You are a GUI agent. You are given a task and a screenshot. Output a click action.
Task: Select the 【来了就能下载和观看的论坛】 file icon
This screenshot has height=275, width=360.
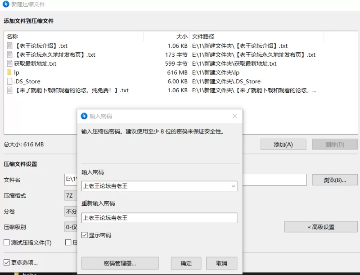[x=9, y=90]
